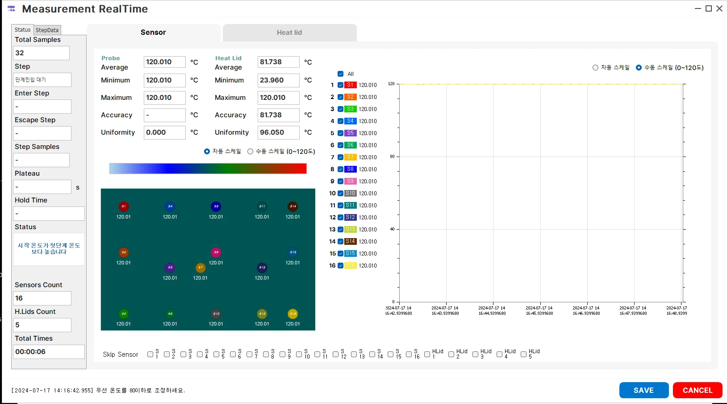Click the status bar log message at bottom

click(x=98, y=390)
